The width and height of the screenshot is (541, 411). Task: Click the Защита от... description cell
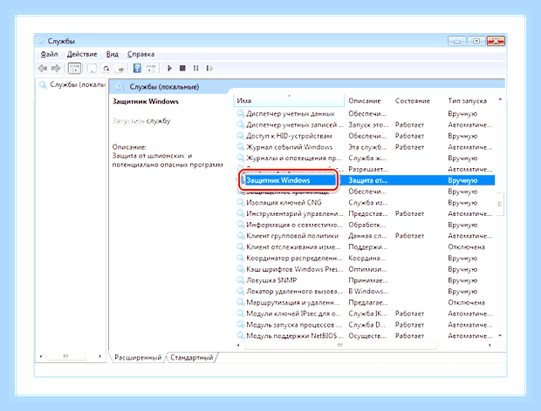click(x=368, y=180)
